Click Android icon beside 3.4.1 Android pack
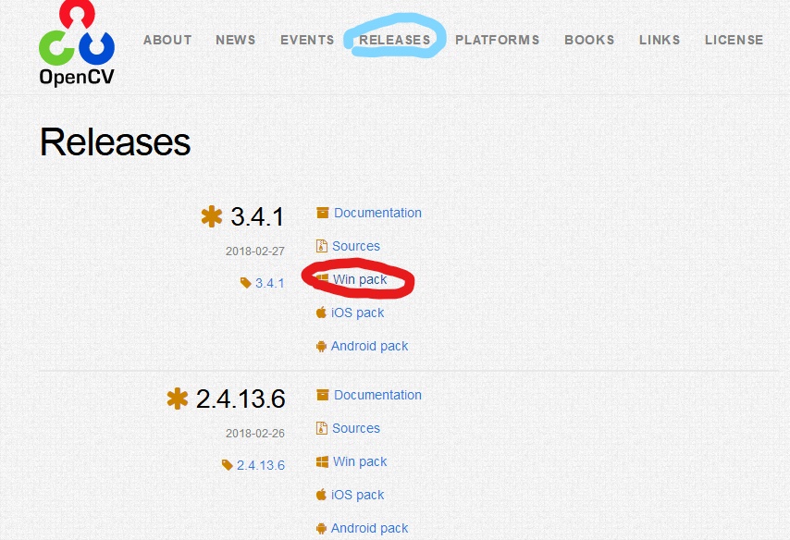Image resolution: width=790 pixels, height=540 pixels. (321, 347)
